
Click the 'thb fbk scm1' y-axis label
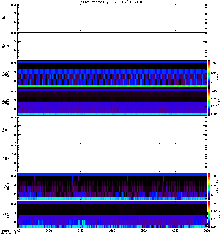pyautogui.click(x=5, y=102)
